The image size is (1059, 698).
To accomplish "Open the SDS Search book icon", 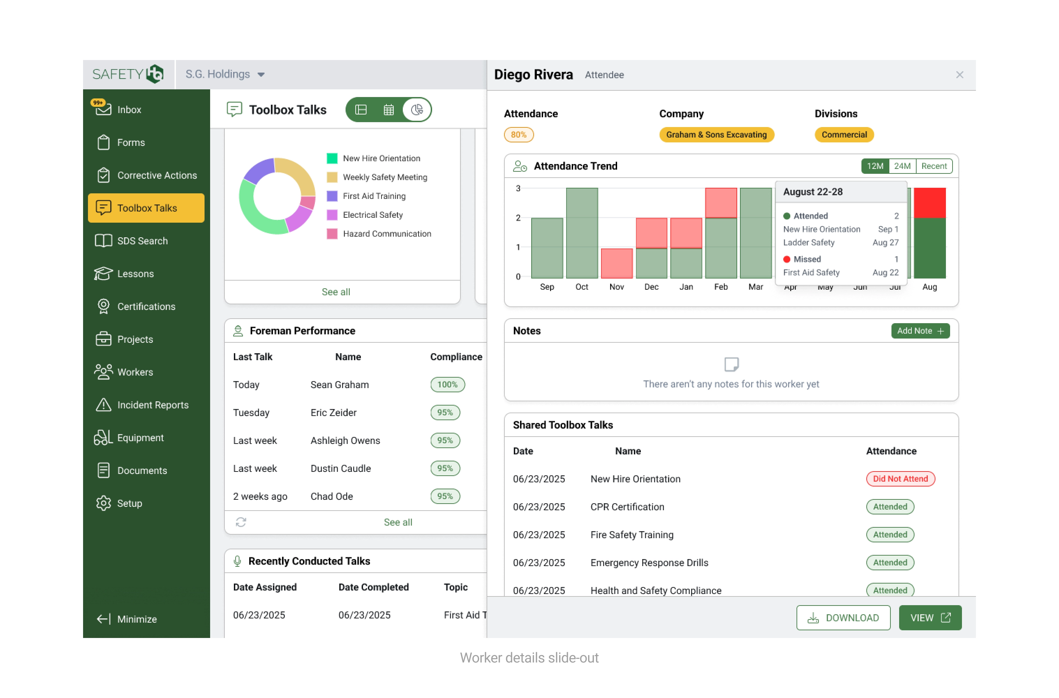I will pos(103,241).
